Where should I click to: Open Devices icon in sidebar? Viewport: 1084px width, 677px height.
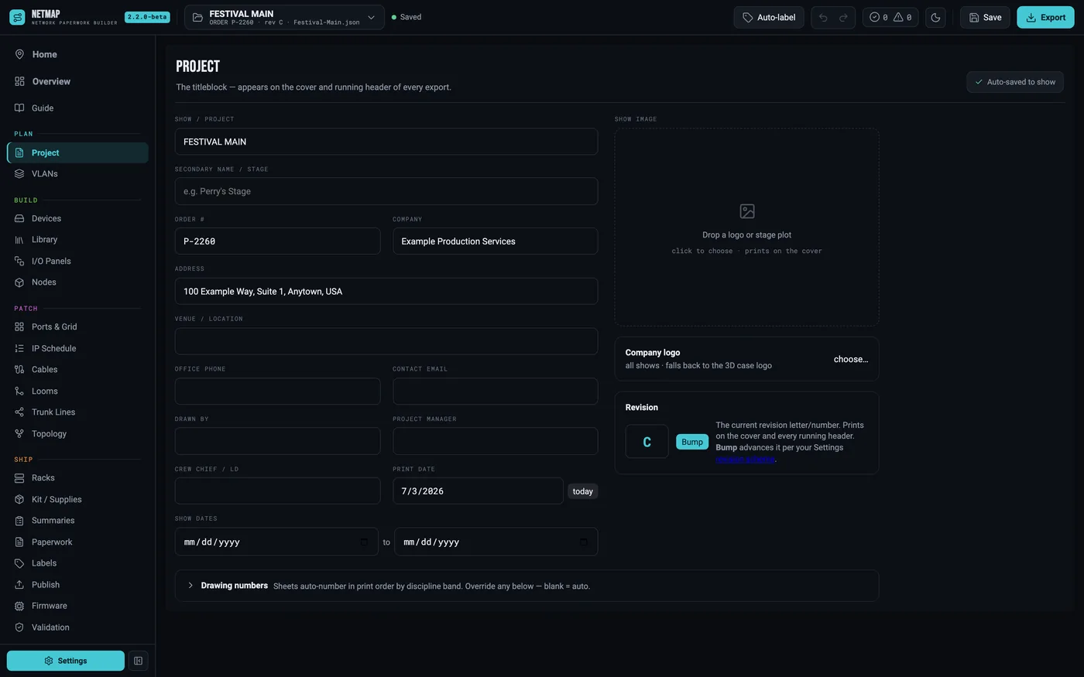point(19,219)
